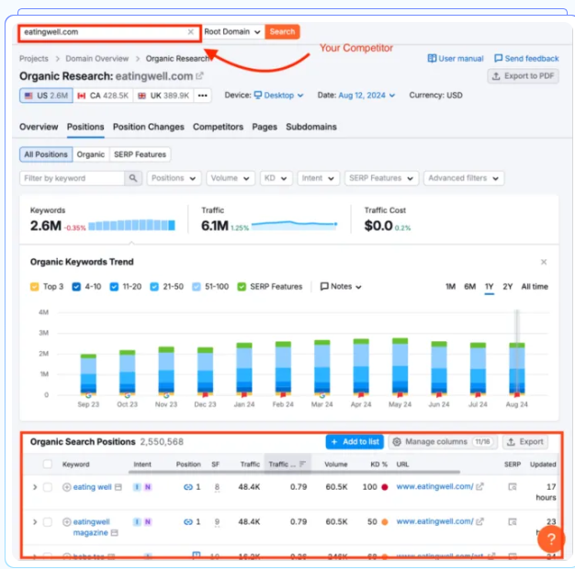Viewport: 575px width, 569px height.
Task: Select the CA 428.5K database
Action: [103, 96]
